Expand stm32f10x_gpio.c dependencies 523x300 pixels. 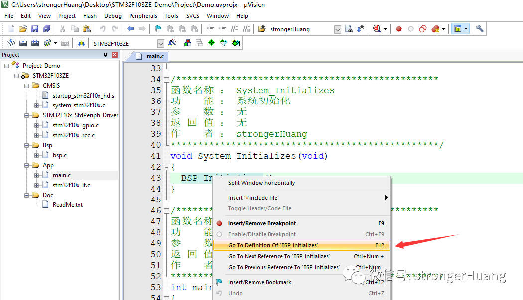click(37, 126)
